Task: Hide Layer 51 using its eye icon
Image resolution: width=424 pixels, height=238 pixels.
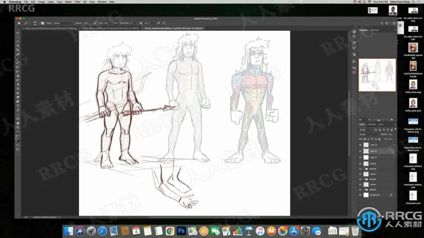Action: tap(360, 157)
